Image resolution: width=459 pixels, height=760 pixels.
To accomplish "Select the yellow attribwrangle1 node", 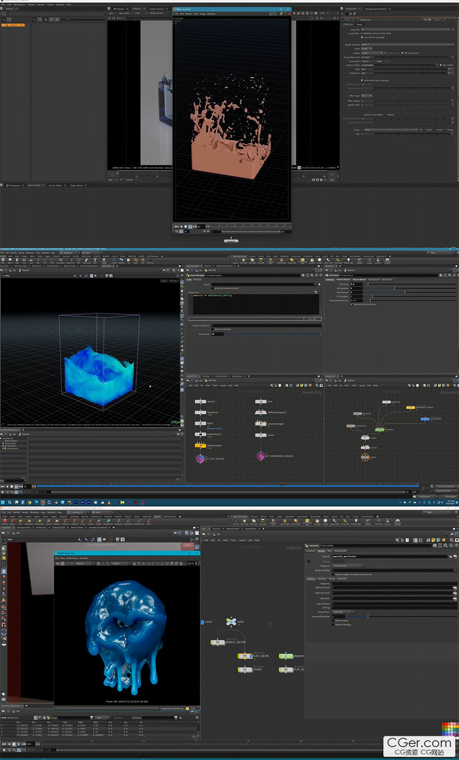I will pos(200,446).
